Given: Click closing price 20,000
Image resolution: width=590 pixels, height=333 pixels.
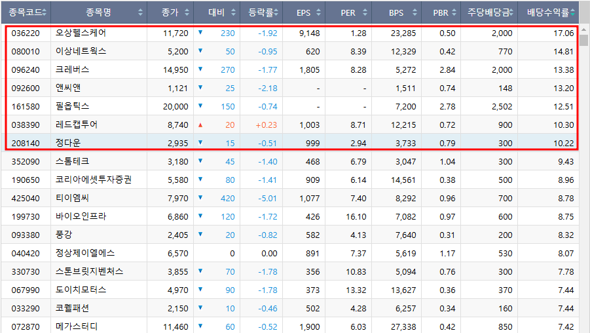Looking at the screenshot, I should (x=175, y=107).
